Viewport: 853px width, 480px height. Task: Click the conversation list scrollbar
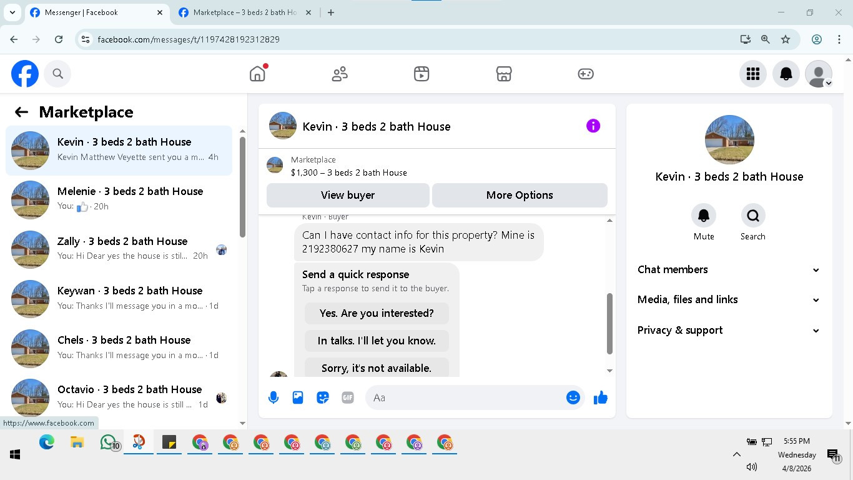242,187
